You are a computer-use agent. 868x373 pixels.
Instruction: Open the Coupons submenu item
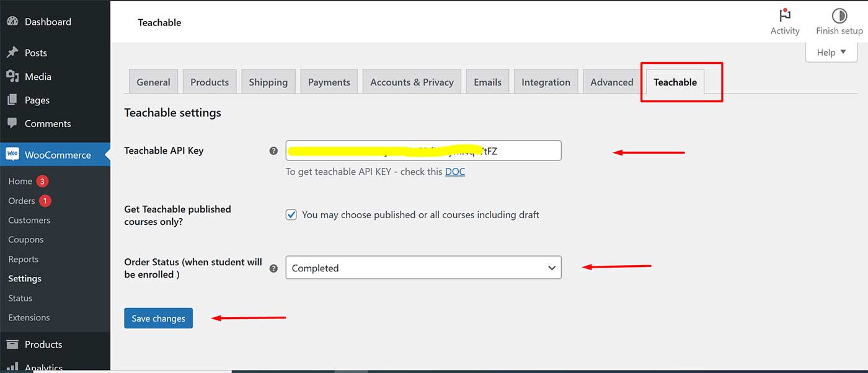point(26,240)
